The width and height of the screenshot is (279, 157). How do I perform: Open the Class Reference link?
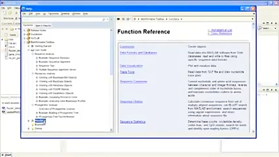[x=221, y=34]
